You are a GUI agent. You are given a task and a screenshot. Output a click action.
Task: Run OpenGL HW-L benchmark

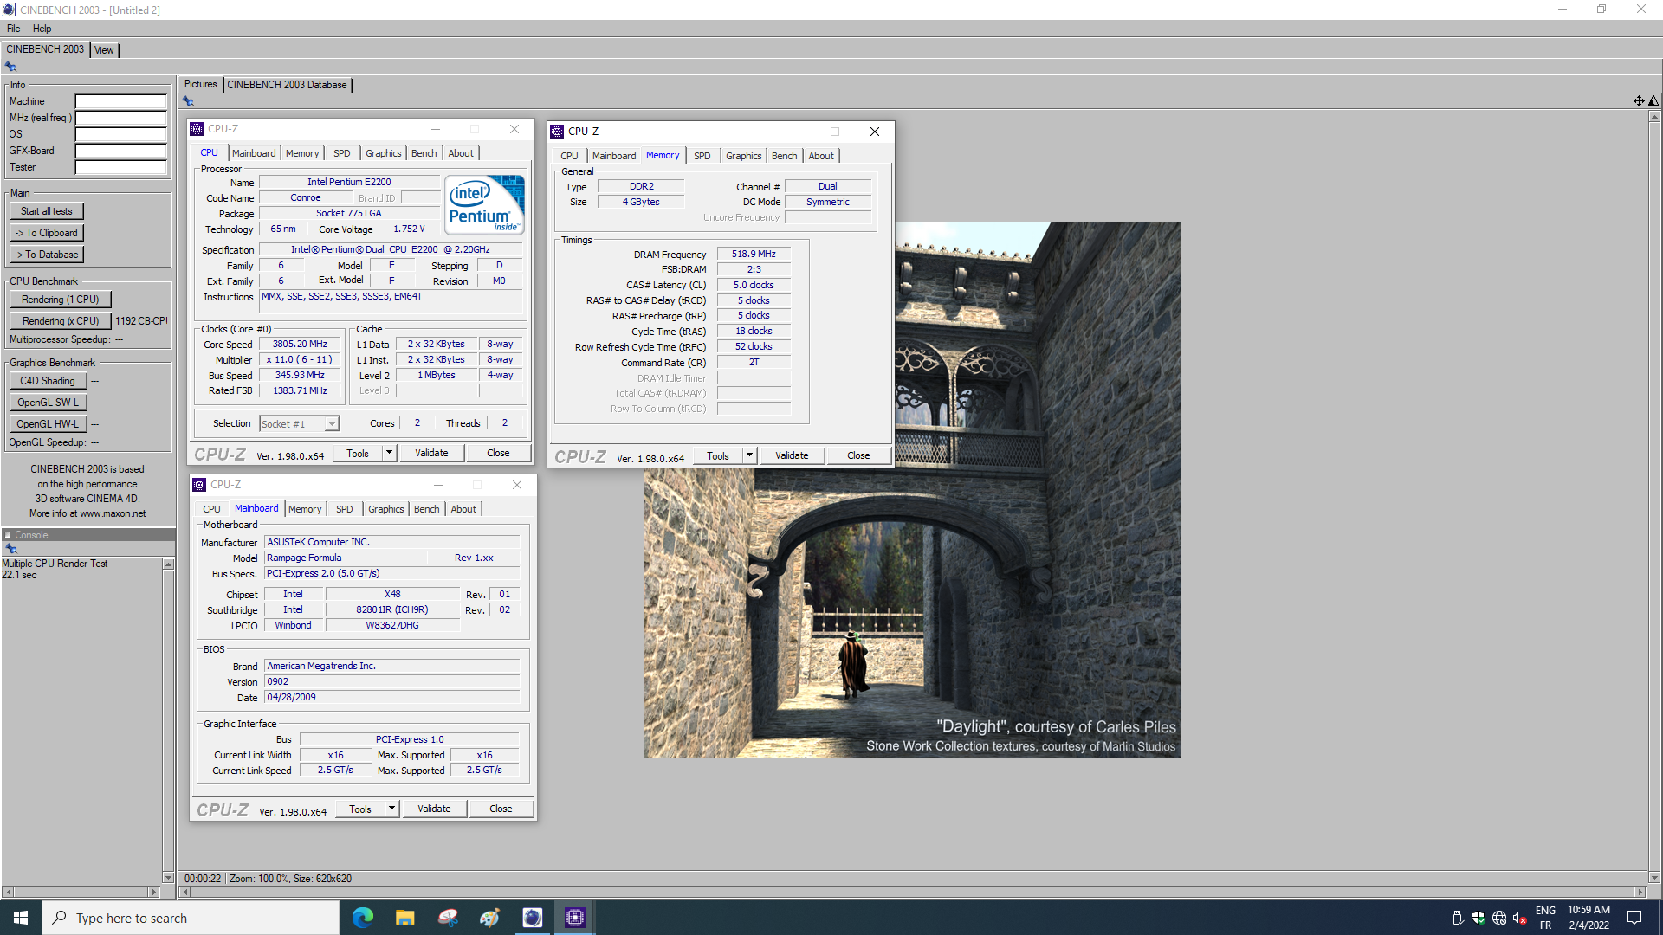point(48,424)
